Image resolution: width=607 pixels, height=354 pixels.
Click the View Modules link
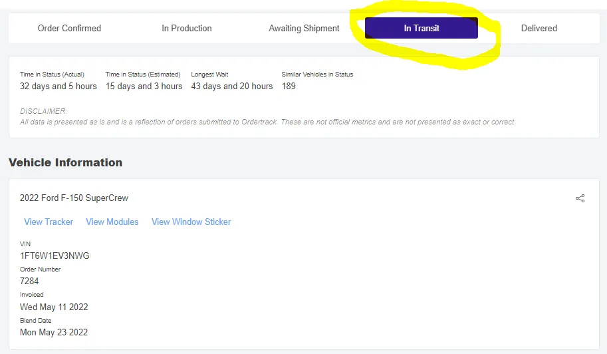tap(112, 222)
